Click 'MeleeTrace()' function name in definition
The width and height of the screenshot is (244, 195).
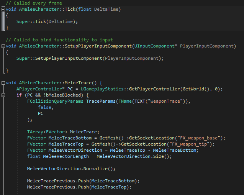pos(80,83)
